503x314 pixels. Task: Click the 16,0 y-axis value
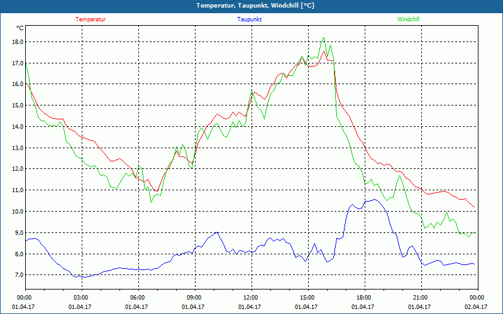point(18,84)
